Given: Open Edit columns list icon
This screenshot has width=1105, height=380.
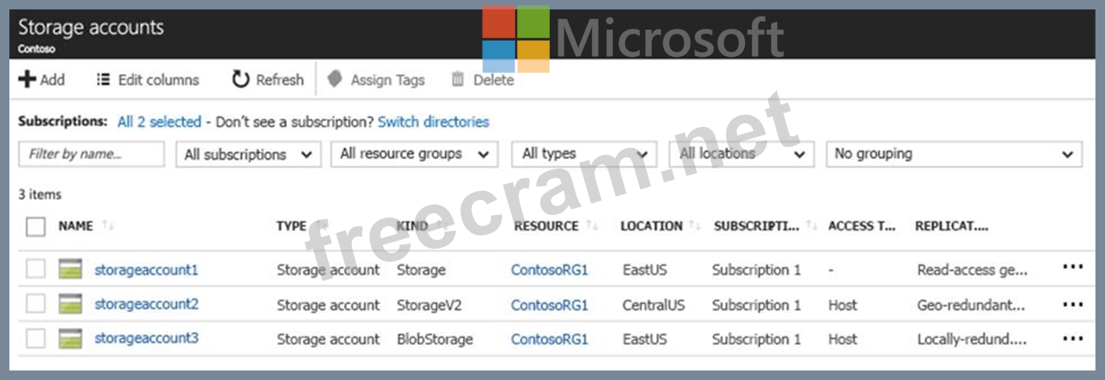Looking at the screenshot, I should pos(103,79).
